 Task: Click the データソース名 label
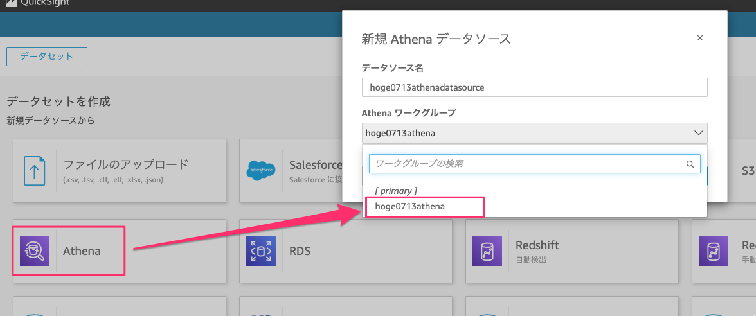click(392, 68)
